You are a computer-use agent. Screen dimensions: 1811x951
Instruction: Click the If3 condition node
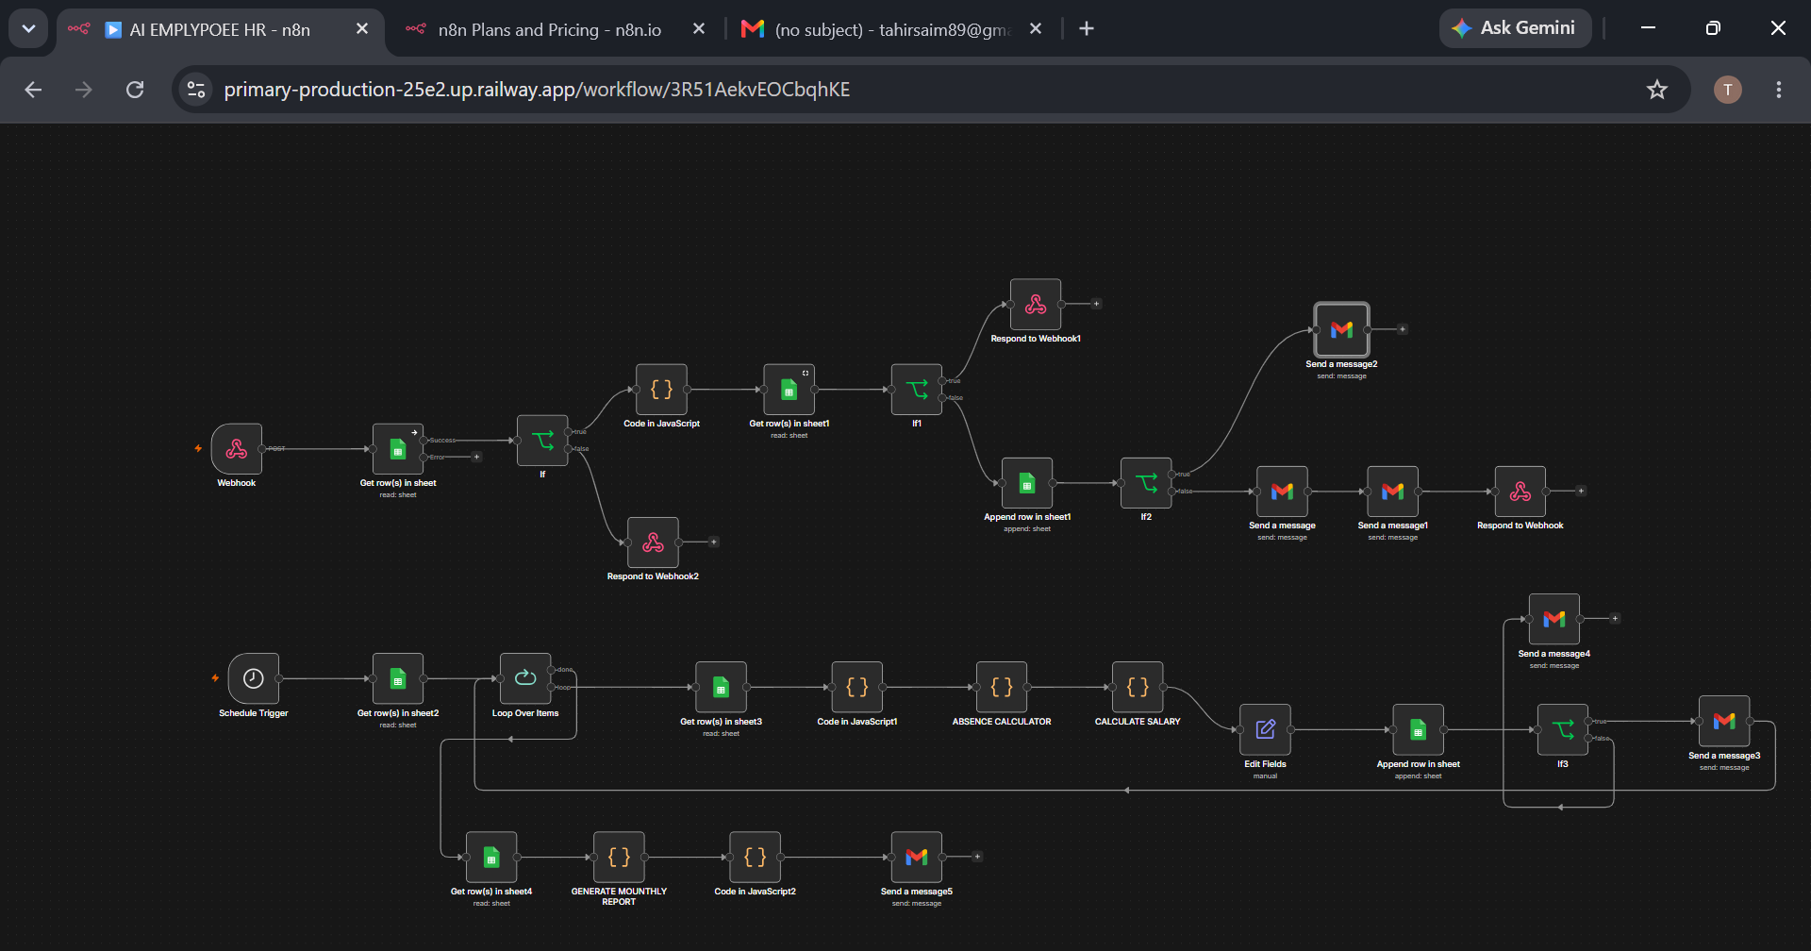[x=1563, y=729]
